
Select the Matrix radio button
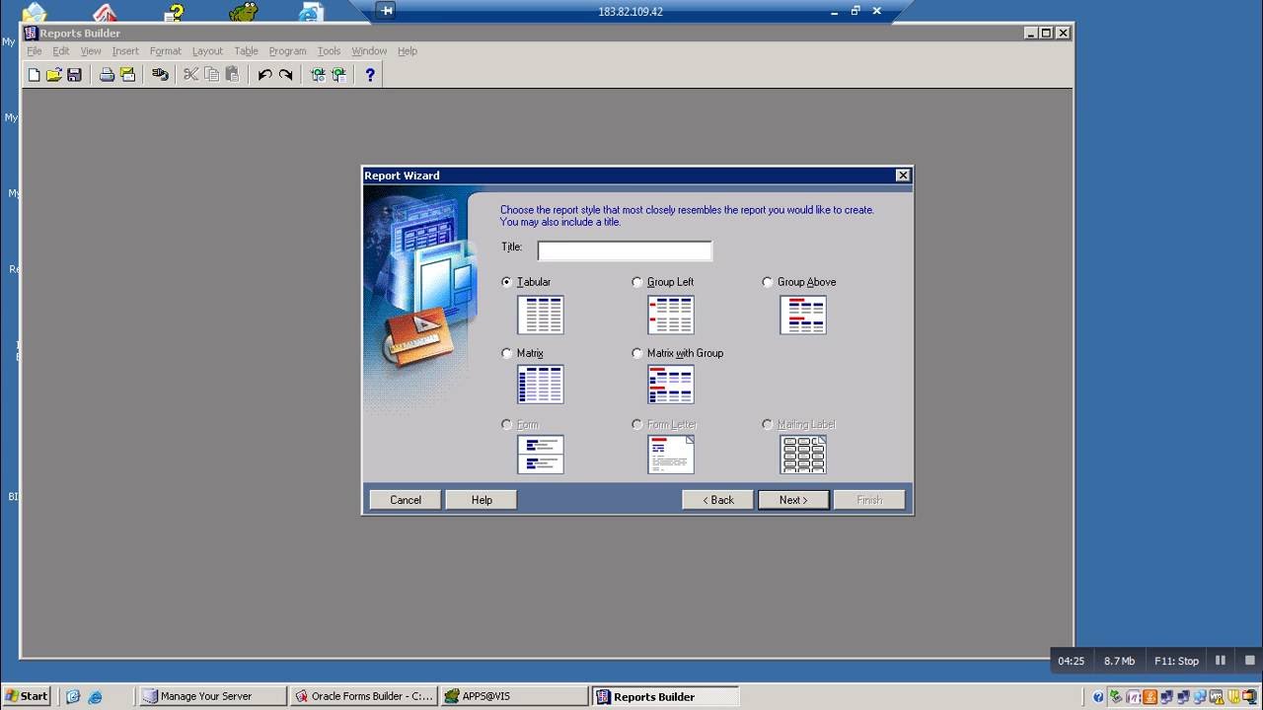pos(507,353)
